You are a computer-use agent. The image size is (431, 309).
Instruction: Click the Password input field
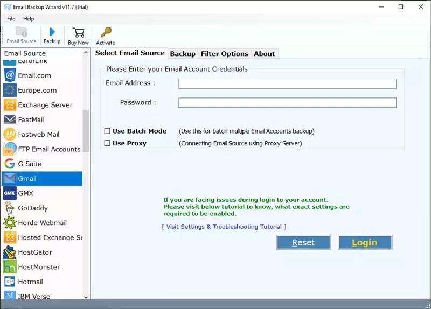coord(287,103)
